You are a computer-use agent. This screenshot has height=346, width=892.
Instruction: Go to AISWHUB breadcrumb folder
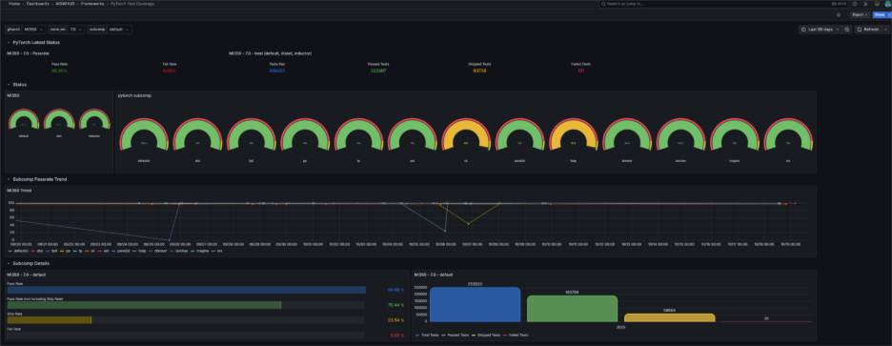click(65, 4)
